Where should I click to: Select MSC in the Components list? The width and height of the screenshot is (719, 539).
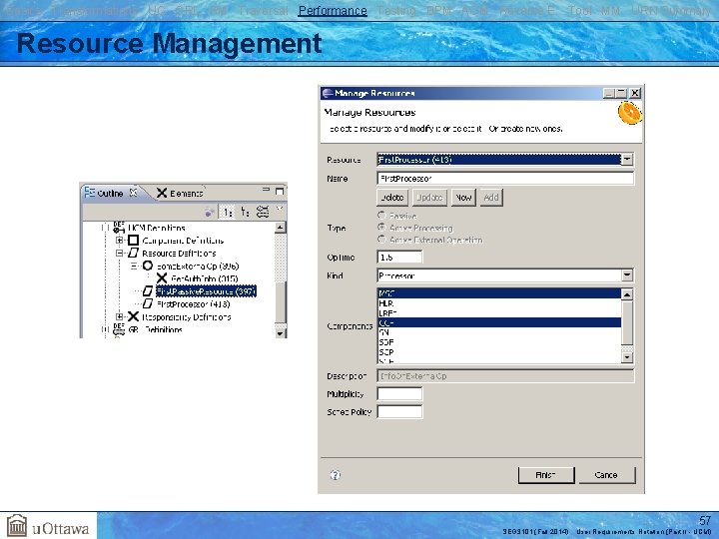point(499,293)
